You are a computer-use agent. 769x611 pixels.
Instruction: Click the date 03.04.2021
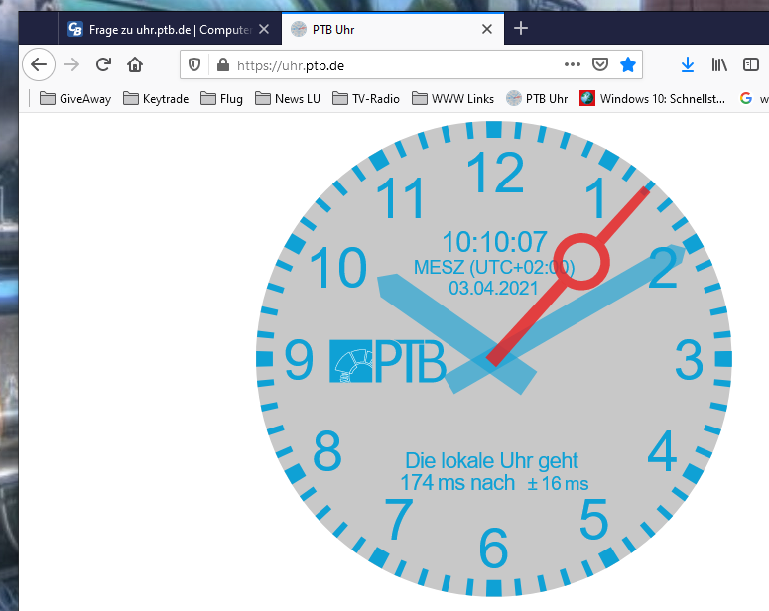[x=493, y=288]
